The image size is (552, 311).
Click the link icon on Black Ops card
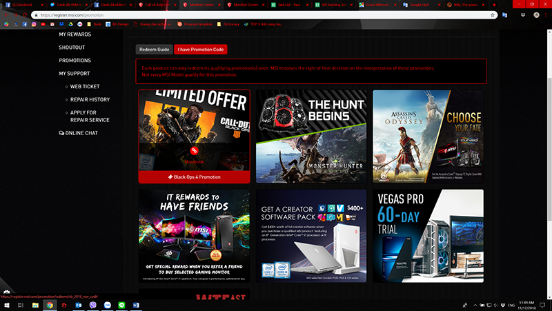(194, 151)
